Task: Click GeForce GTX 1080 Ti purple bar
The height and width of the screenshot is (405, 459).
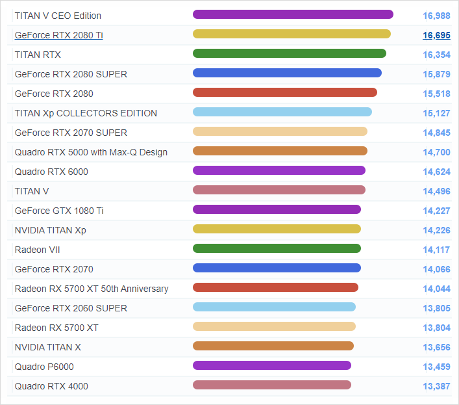Action: [277, 209]
